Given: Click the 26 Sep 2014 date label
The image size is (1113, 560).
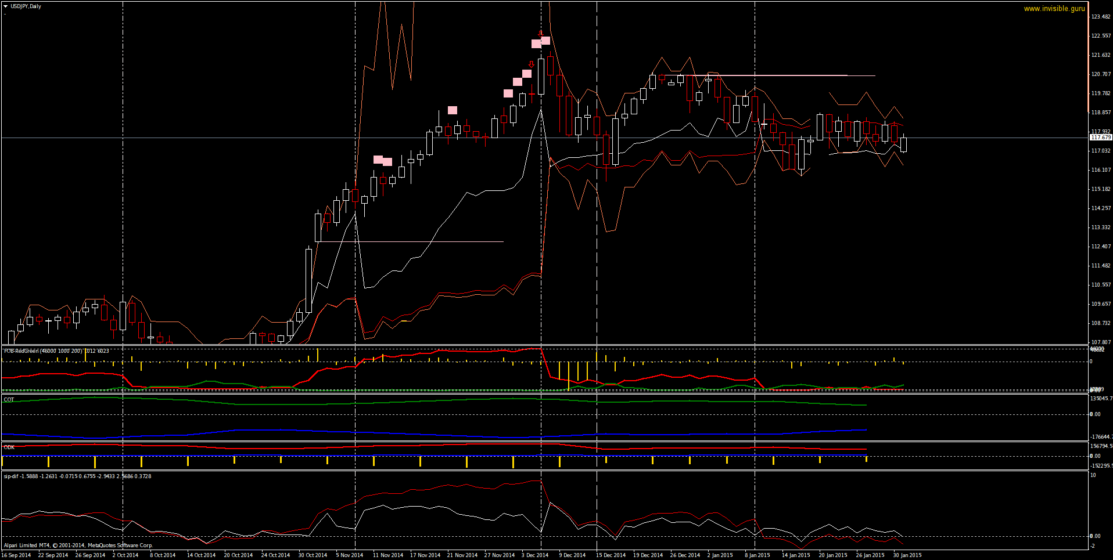Looking at the screenshot, I should click(x=90, y=555).
